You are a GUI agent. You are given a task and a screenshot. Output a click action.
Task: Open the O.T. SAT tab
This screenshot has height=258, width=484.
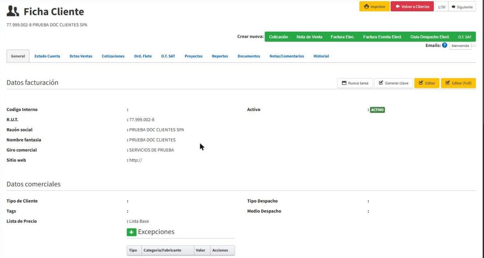pos(168,56)
